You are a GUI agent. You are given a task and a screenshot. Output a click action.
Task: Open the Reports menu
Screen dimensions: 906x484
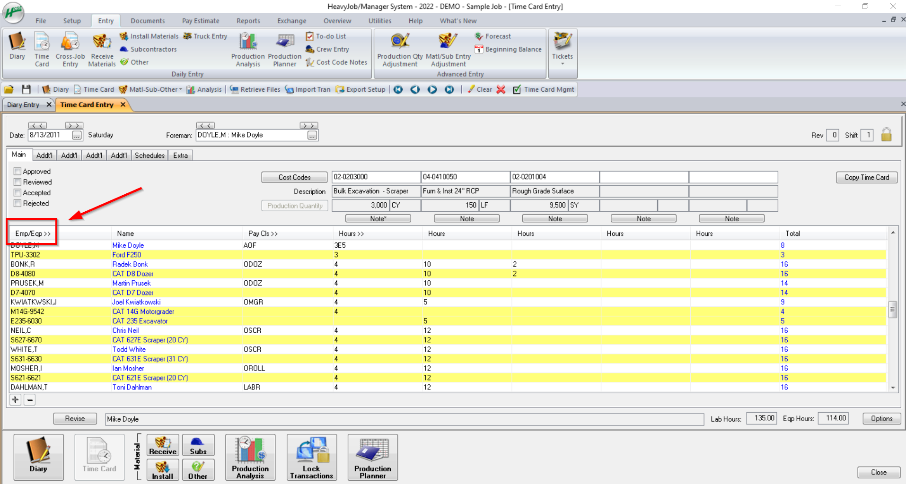pos(248,21)
